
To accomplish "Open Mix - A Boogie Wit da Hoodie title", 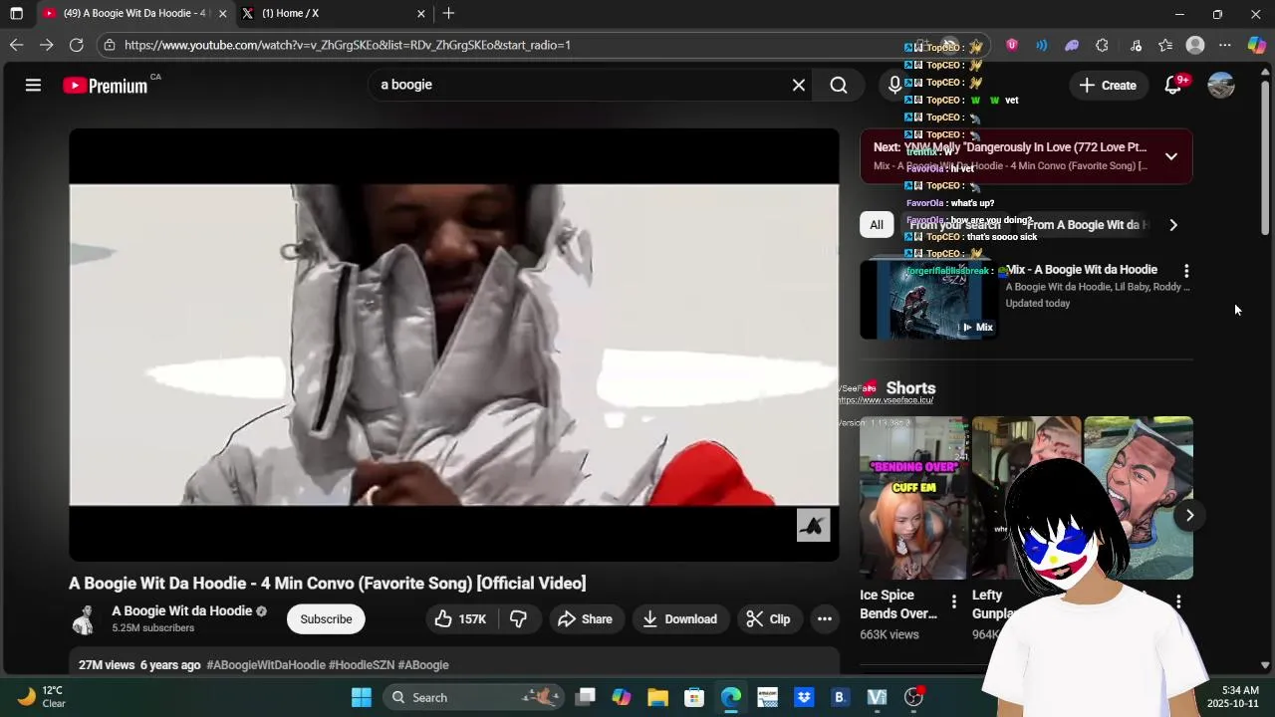I will 1083,270.
